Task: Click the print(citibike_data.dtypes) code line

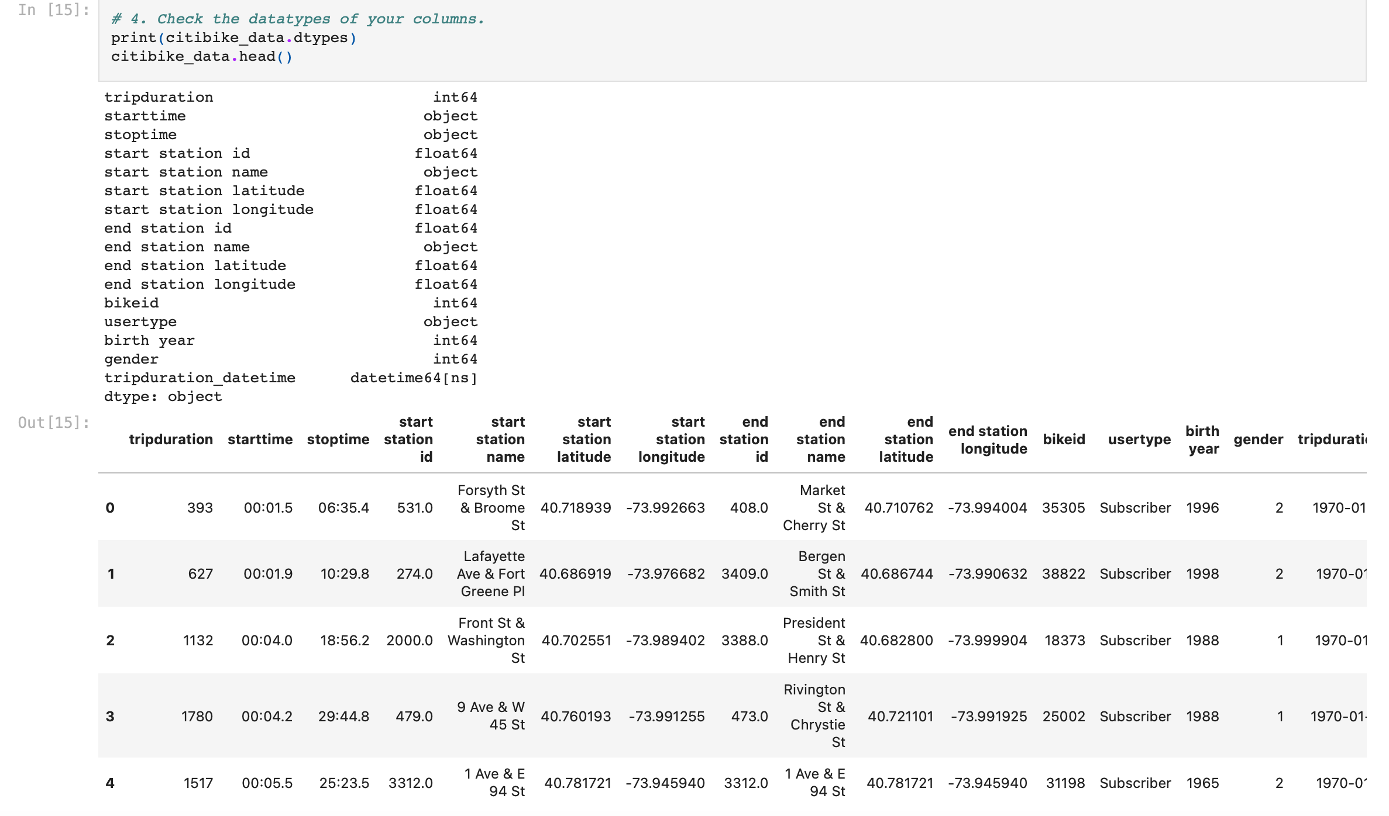Action: [233, 38]
